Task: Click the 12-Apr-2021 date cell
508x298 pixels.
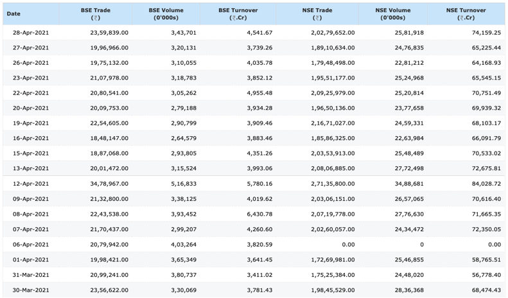Action: 31,184
